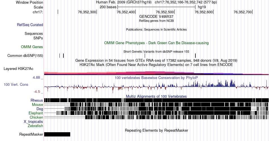Open the OMIM Genes track label
The height and width of the screenshot is (141, 269).
(32, 47)
